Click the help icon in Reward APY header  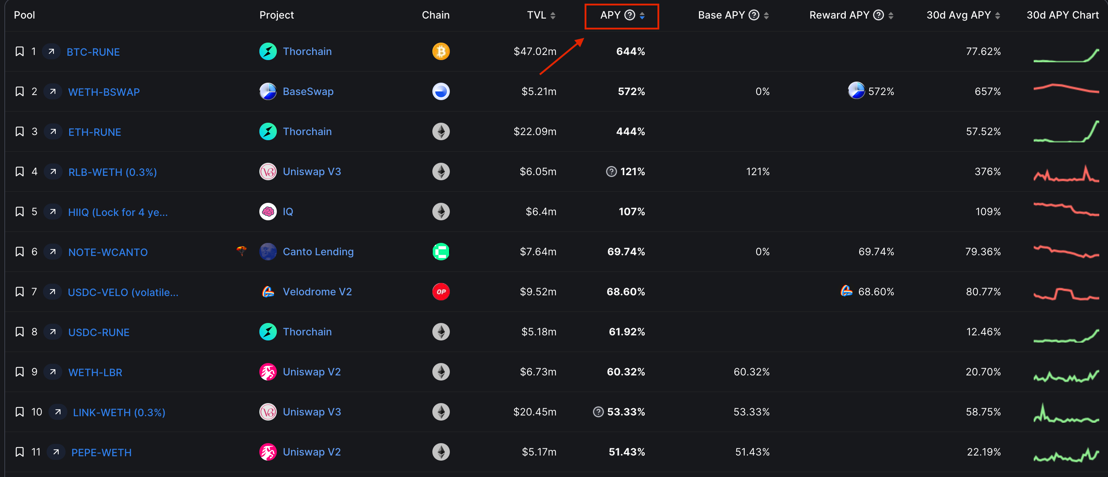878,15
